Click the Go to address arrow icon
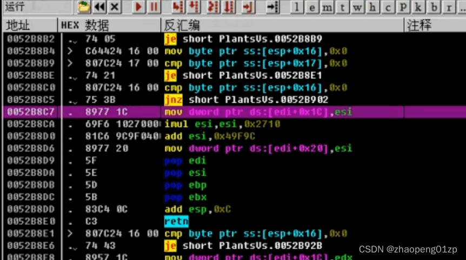 [x=273, y=7]
